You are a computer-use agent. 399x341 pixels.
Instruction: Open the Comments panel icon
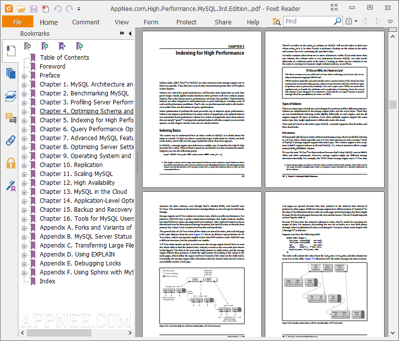tap(11, 118)
